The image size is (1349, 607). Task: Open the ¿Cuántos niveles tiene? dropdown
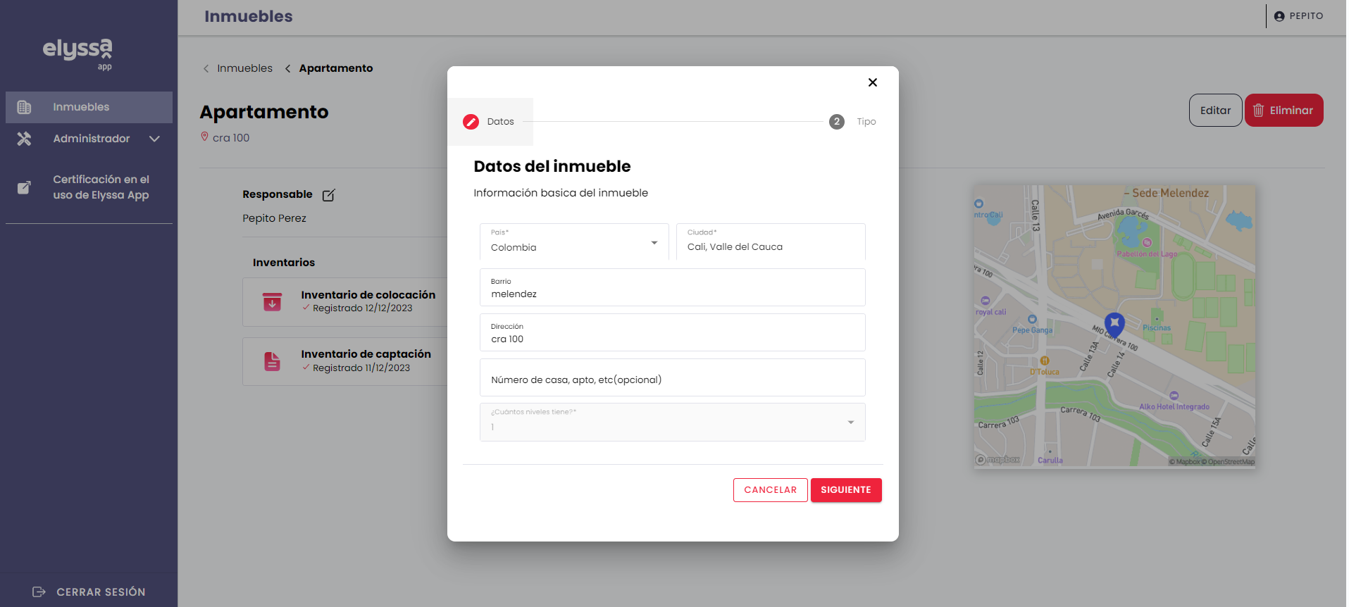point(672,423)
